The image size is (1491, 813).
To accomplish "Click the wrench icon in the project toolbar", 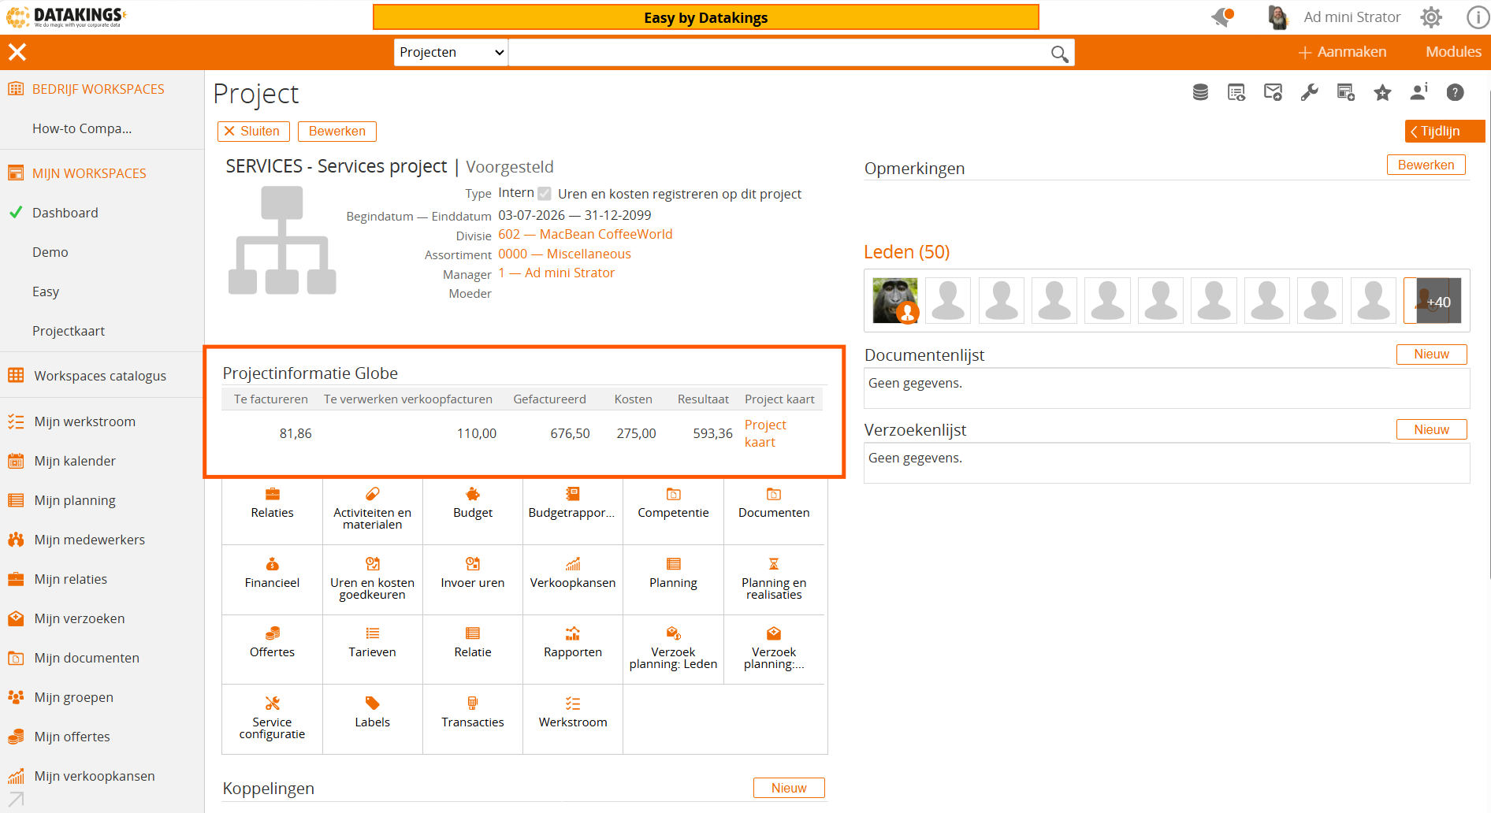I will click(1310, 93).
